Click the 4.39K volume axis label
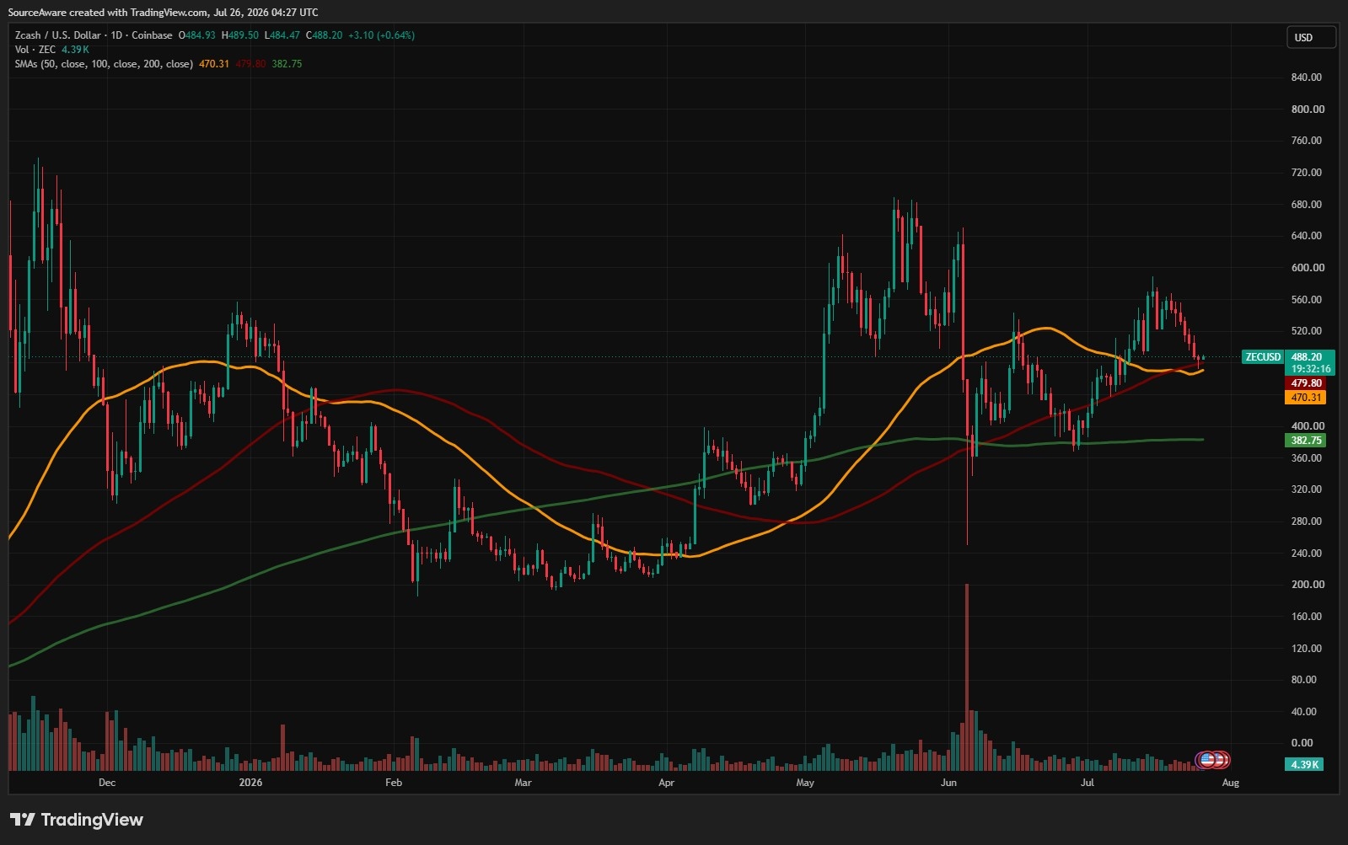The height and width of the screenshot is (845, 1348). pos(1304,765)
